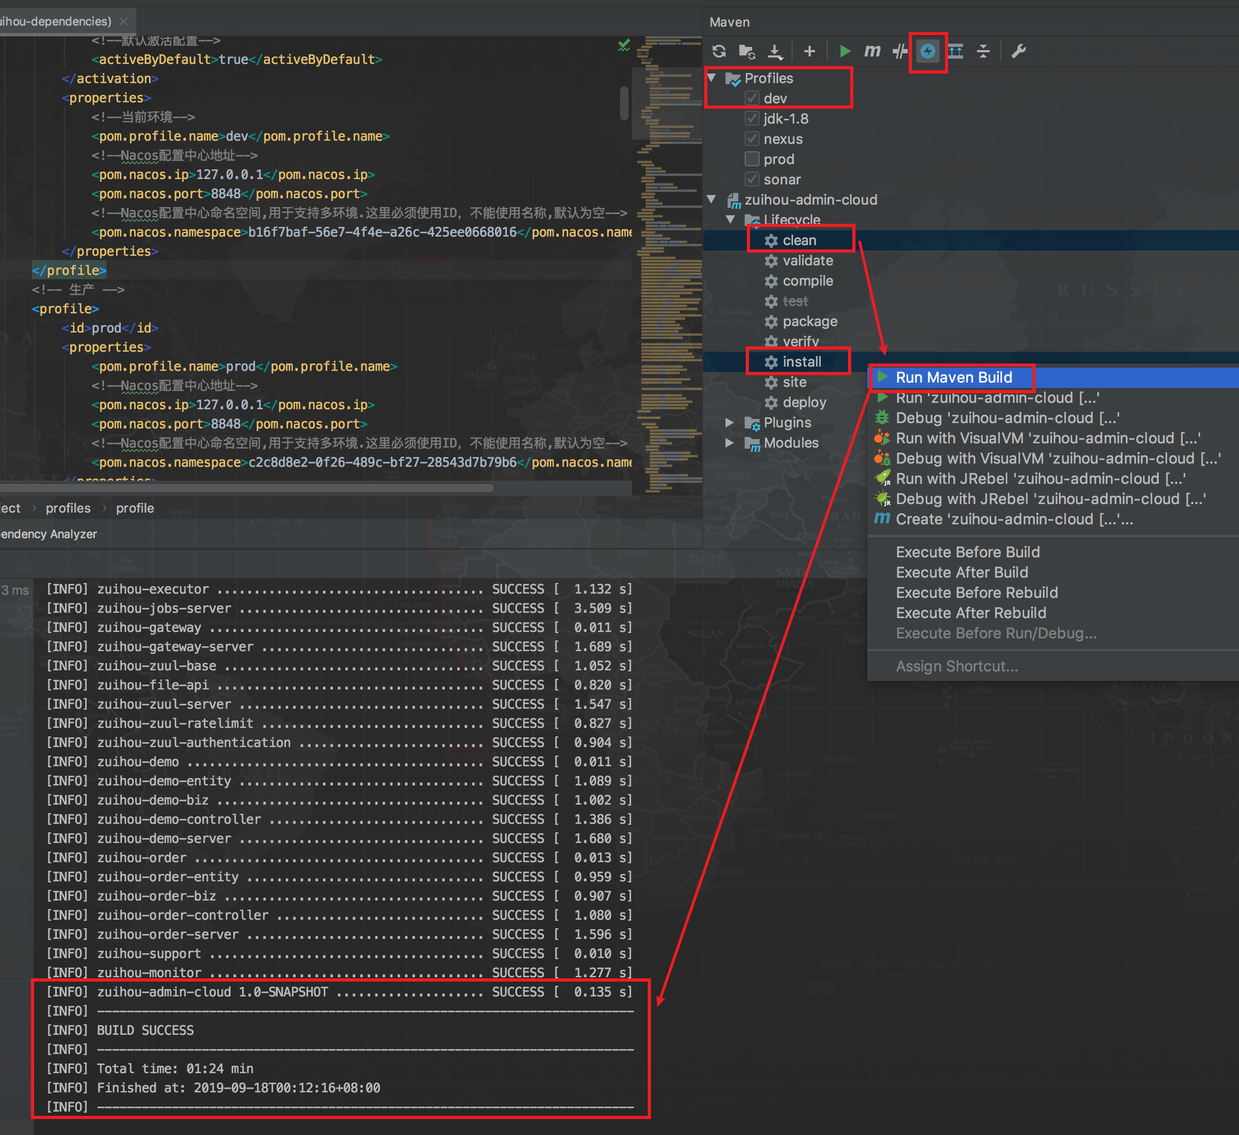Screen dimensions: 1239x1135
Task: Choose Execute After Build option
Action: tap(1054, 572)
